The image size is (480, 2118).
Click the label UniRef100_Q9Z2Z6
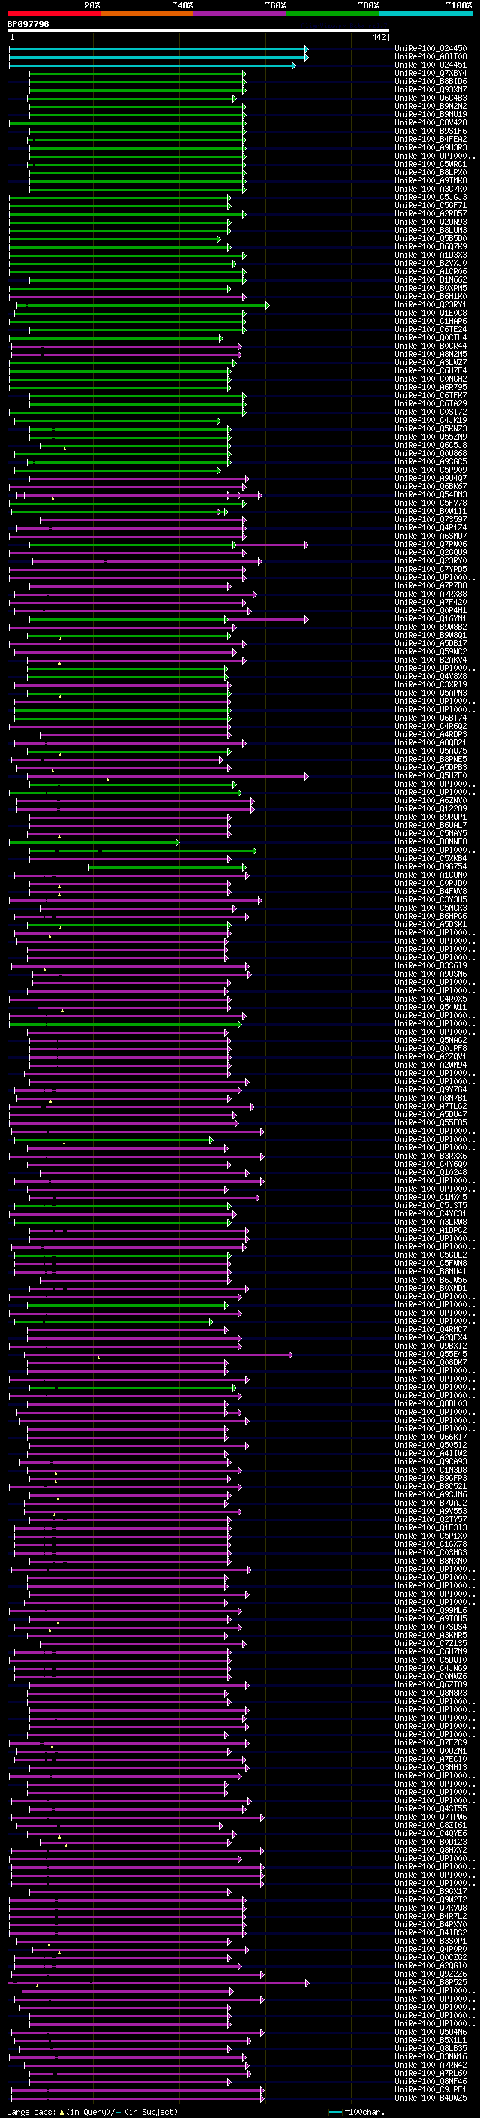click(x=430, y=1973)
